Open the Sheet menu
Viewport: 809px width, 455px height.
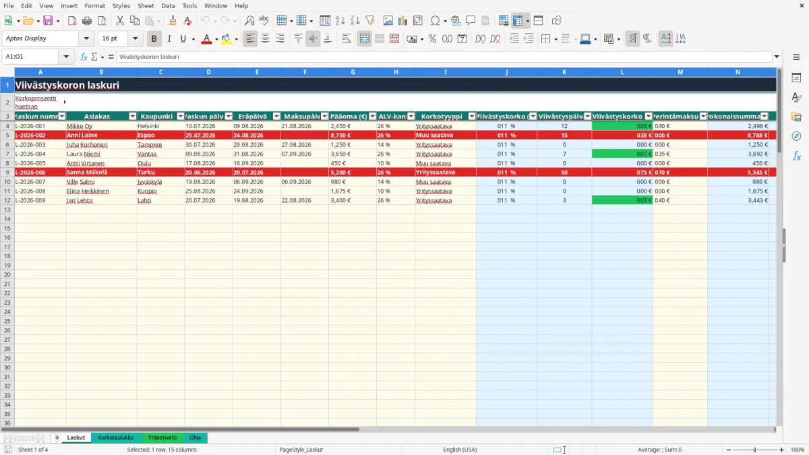tap(146, 5)
